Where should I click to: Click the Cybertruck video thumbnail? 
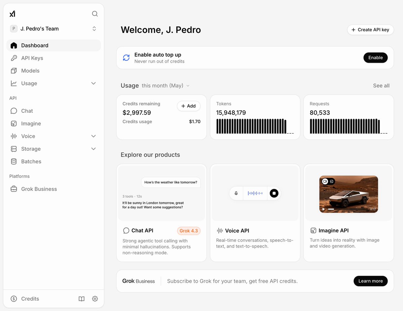tap(349, 194)
